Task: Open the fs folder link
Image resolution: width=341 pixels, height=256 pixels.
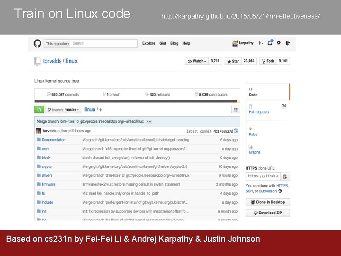Action: (x=43, y=193)
